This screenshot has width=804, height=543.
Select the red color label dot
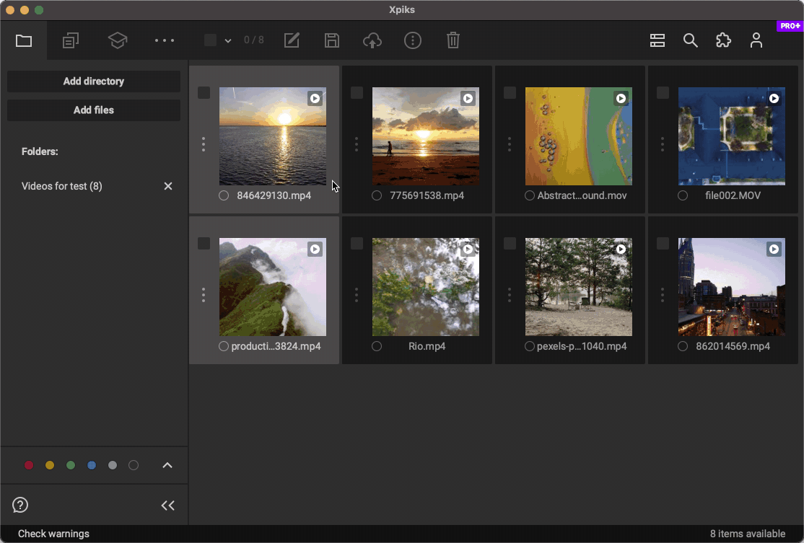[x=29, y=466]
